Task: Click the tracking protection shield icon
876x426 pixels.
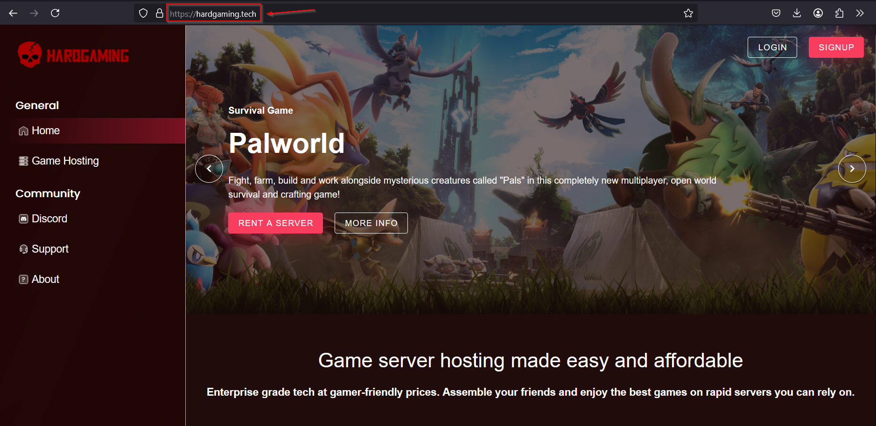Action: pos(143,13)
